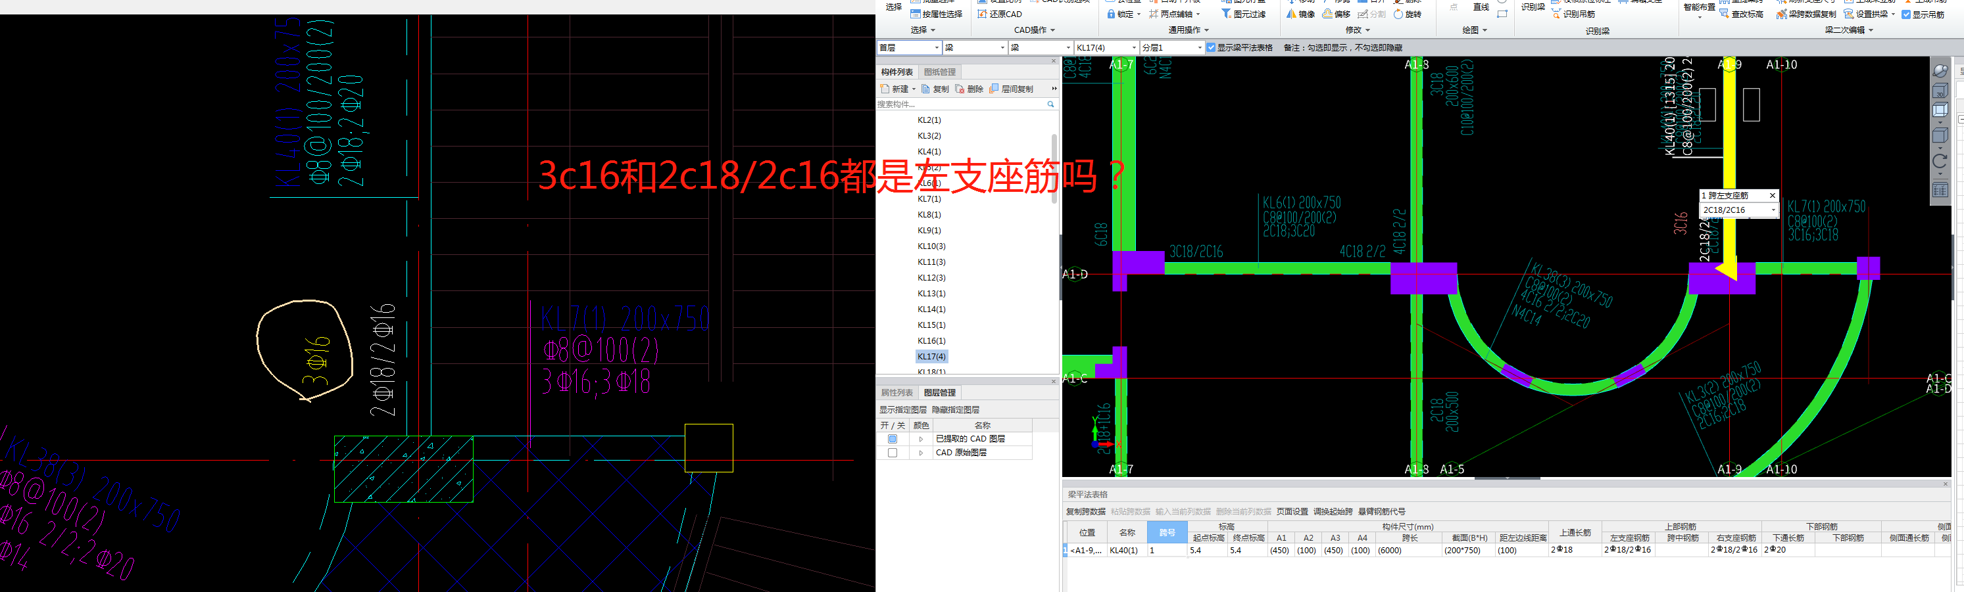Toggle 显示吊筋 checkbox
The height and width of the screenshot is (592, 1964).
tap(1906, 14)
